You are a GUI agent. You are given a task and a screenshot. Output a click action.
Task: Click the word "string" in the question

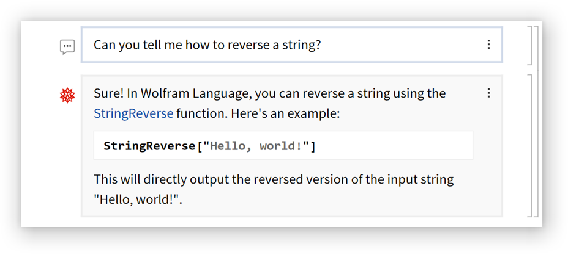[297, 45]
